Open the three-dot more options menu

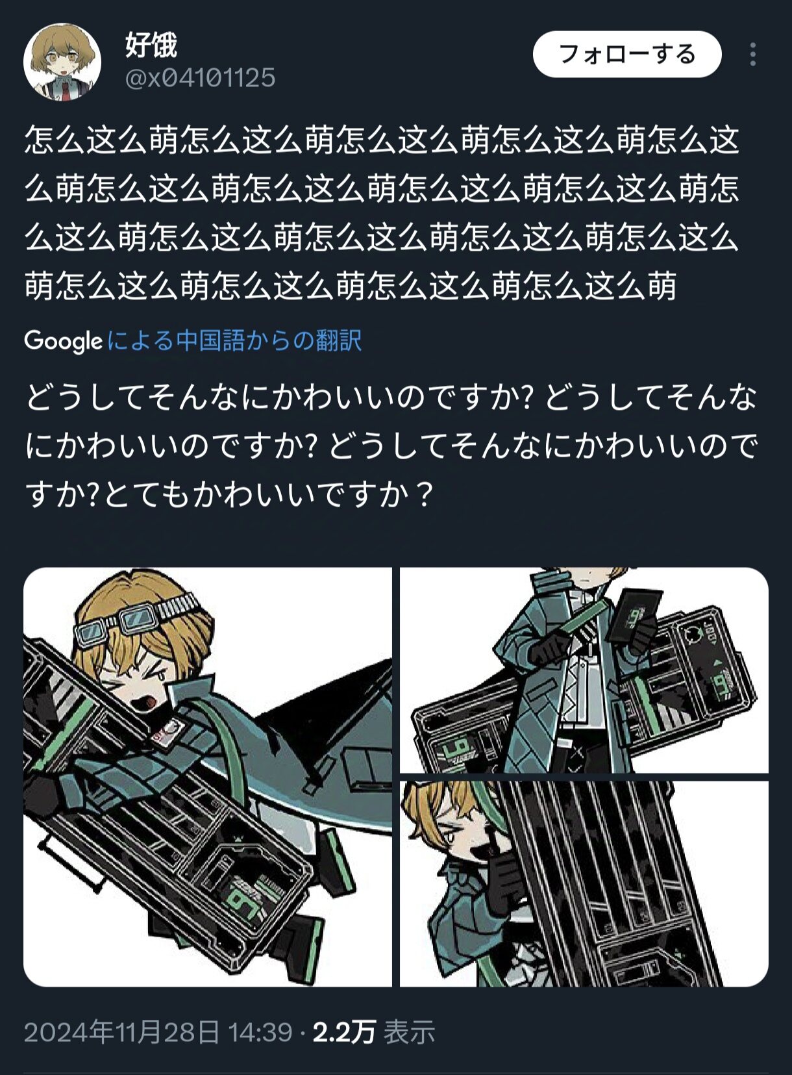point(752,55)
